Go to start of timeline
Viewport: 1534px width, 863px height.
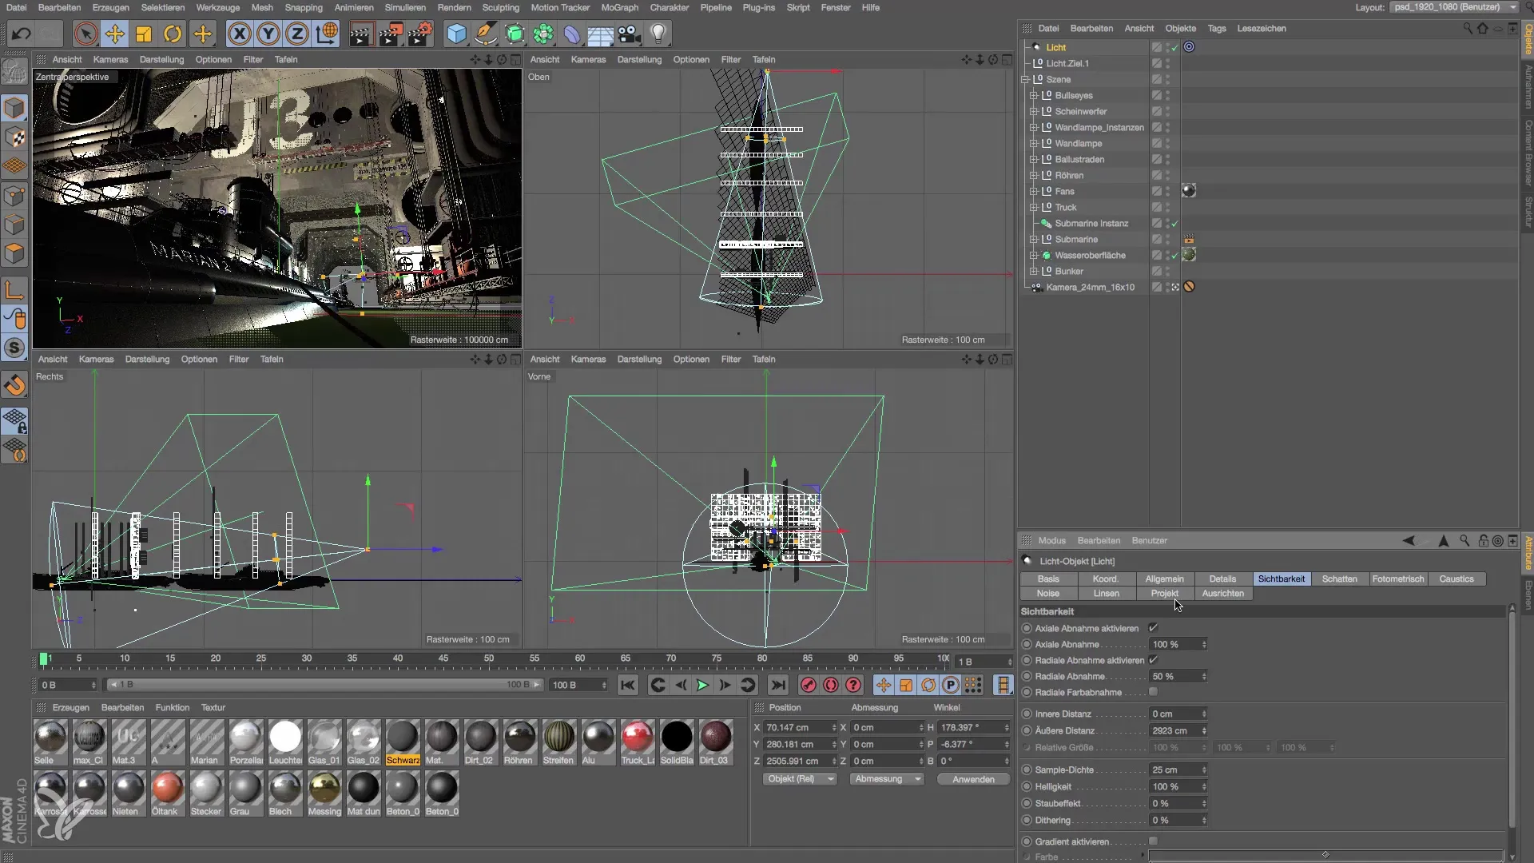(x=628, y=685)
